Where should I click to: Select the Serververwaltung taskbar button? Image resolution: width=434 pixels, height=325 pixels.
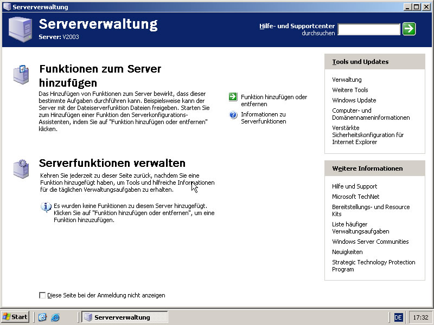pyautogui.click(x=124, y=317)
